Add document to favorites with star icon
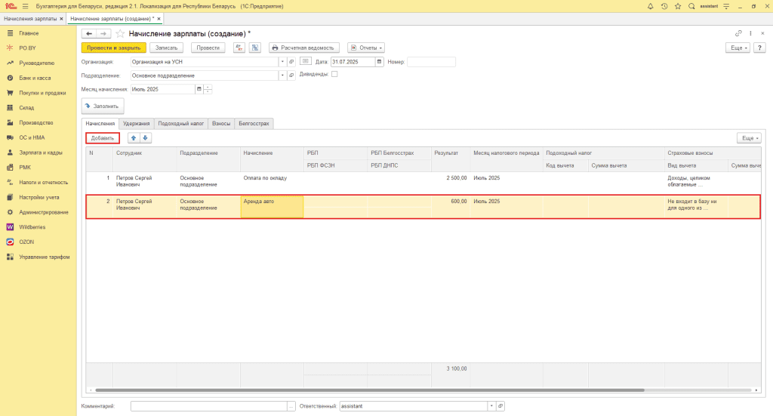The width and height of the screenshot is (773, 416). [x=119, y=34]
